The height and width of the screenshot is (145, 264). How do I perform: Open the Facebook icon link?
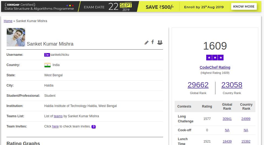[153, 42]
